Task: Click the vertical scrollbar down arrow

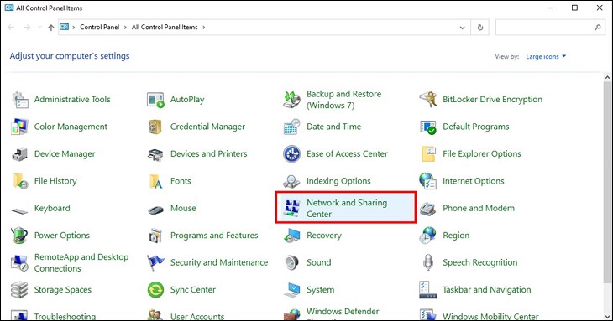Action: [607, 316]
